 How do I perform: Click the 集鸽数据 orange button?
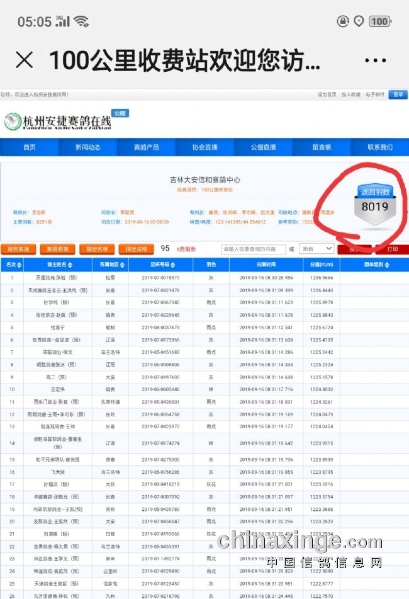pos(58,249)
